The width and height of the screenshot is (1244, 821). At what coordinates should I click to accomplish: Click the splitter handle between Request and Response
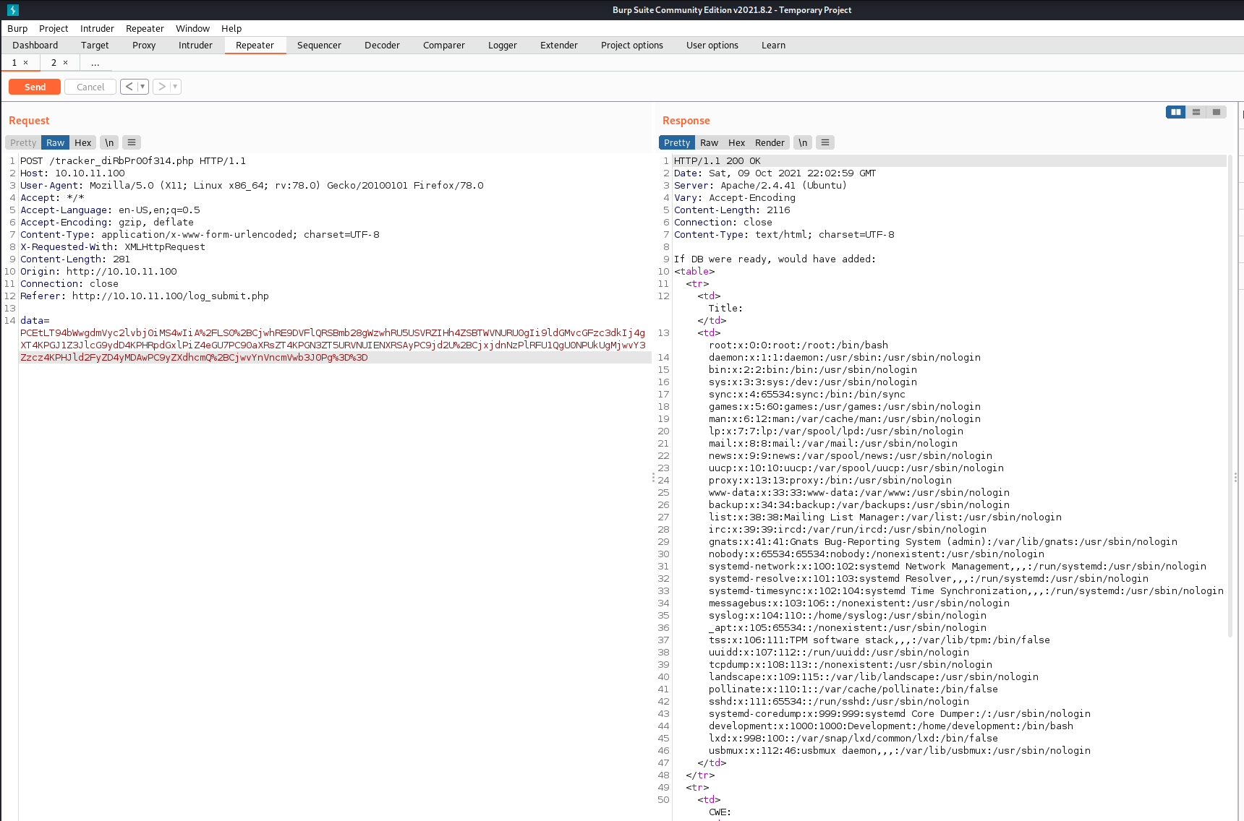(x=653, y=478)
